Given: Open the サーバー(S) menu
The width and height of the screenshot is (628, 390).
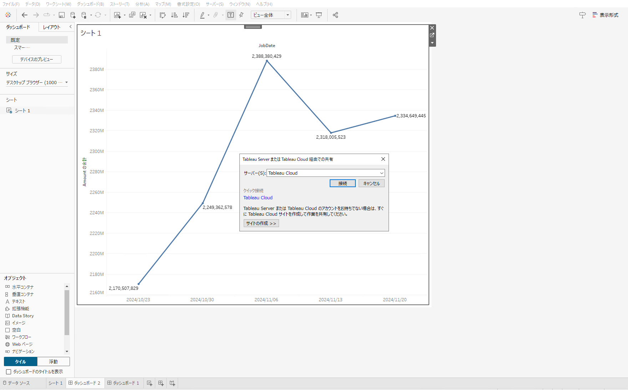Looking at the screenshot, I should click(x=214, y=4).
